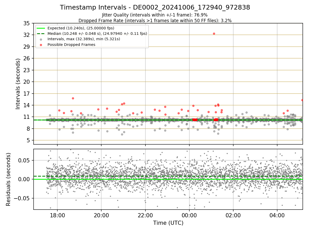310x232 pixels.
Task: Click the x-axis label 'Time (UTC)'
Action: 168,223
